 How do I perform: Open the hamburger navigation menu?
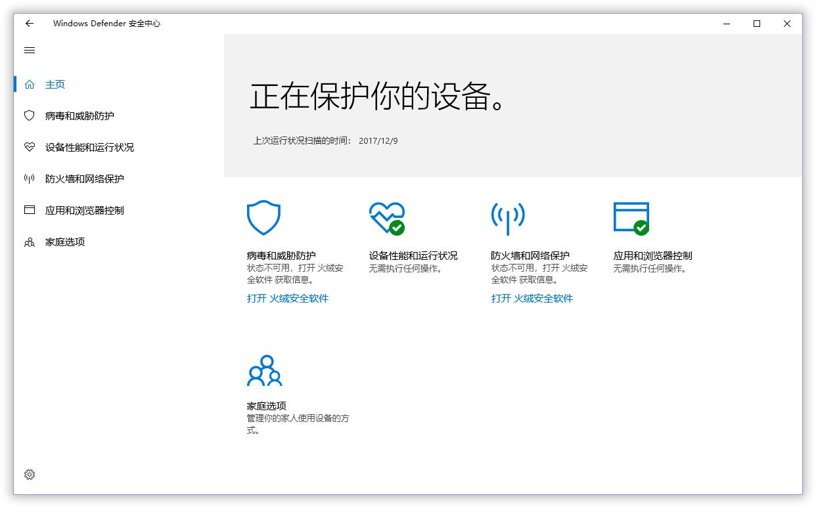(29, 51)
